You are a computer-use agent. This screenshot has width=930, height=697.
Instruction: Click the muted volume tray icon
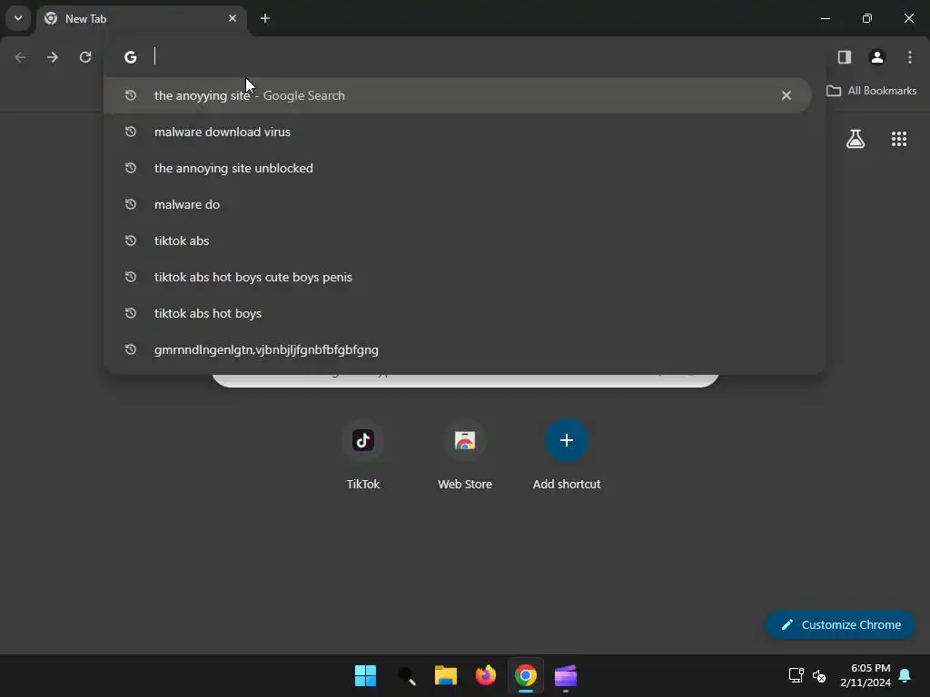click(820, 675)
